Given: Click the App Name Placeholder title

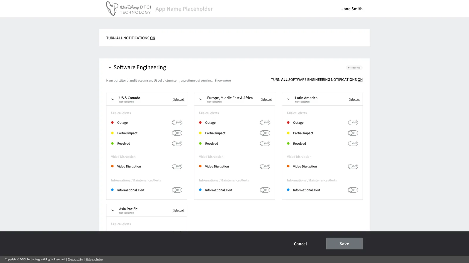Looking at the screenshot, I should [x=184, y=9].
